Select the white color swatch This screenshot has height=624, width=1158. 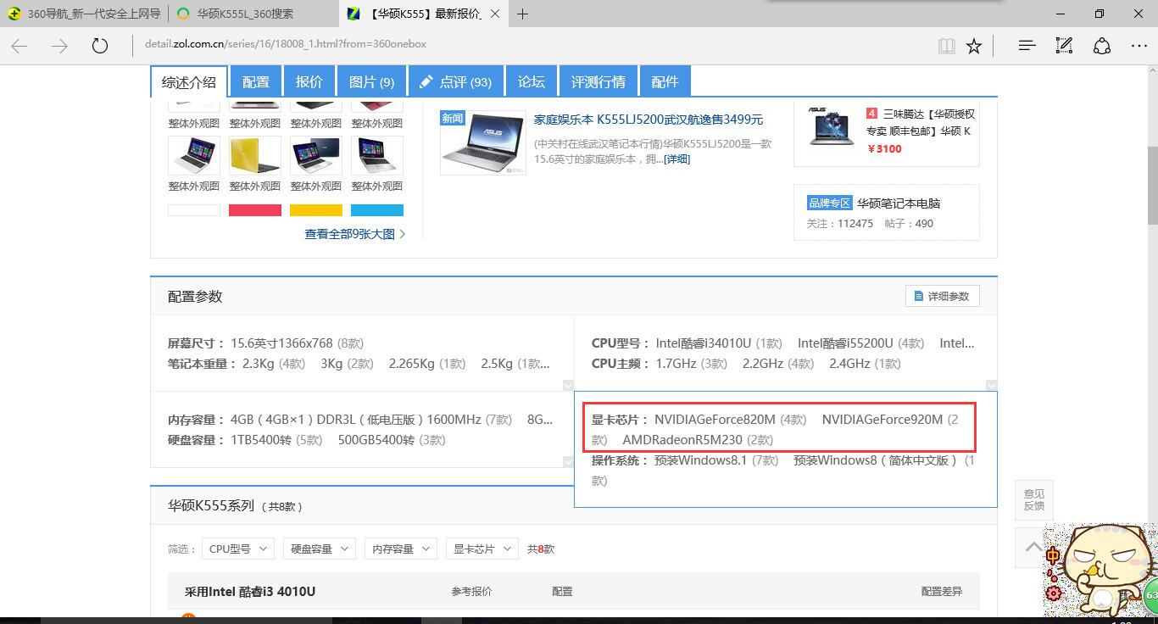(194, 209)
